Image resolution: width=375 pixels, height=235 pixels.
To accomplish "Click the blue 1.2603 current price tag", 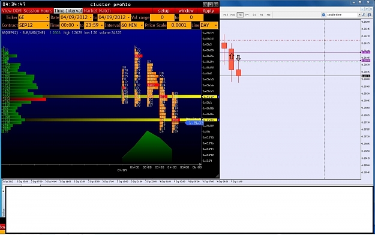I will [x=194, y=123].
